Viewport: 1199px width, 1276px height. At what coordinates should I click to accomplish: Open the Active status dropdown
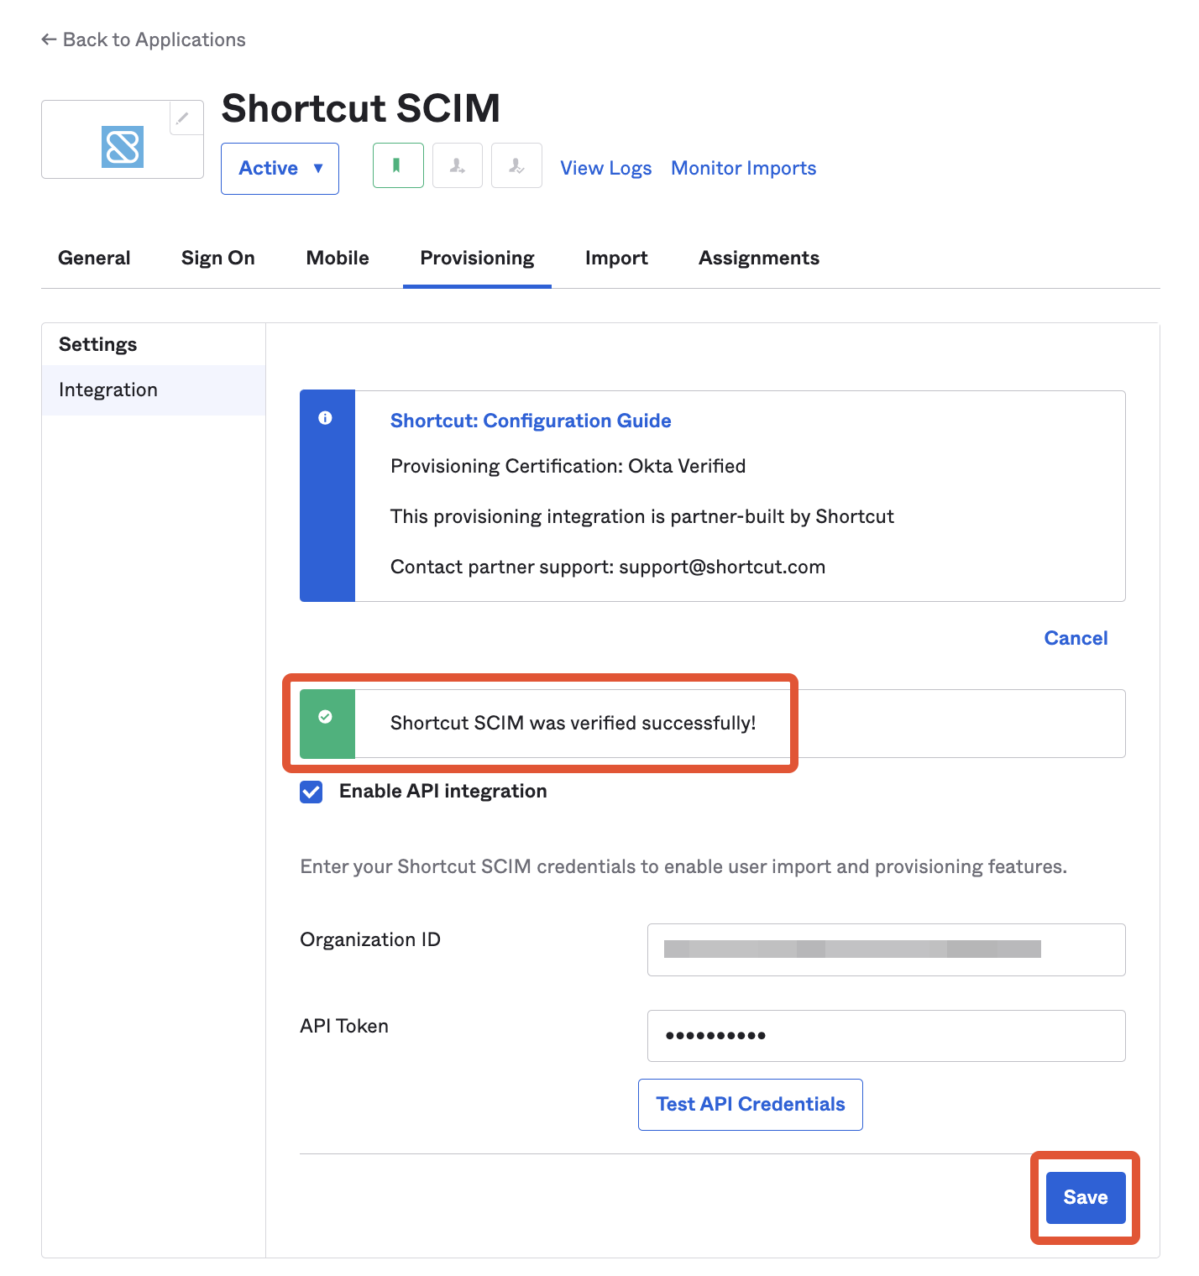(x=280, y=169)
